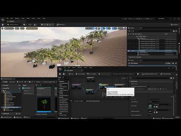Viewport: 181px width, 136px height.
Task: Open the Lit view mode dropdown
Action: (17, 28)
